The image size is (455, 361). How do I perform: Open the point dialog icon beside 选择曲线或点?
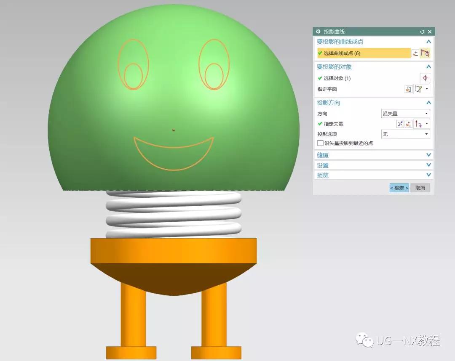(x=415, y=53)
